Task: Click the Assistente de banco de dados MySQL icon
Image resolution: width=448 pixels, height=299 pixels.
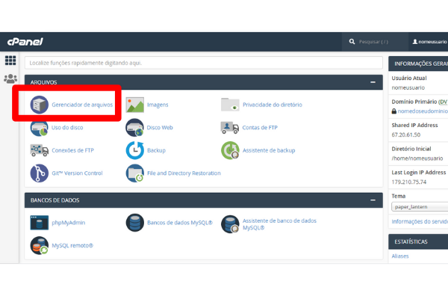Action: click(x=230, y=224)
